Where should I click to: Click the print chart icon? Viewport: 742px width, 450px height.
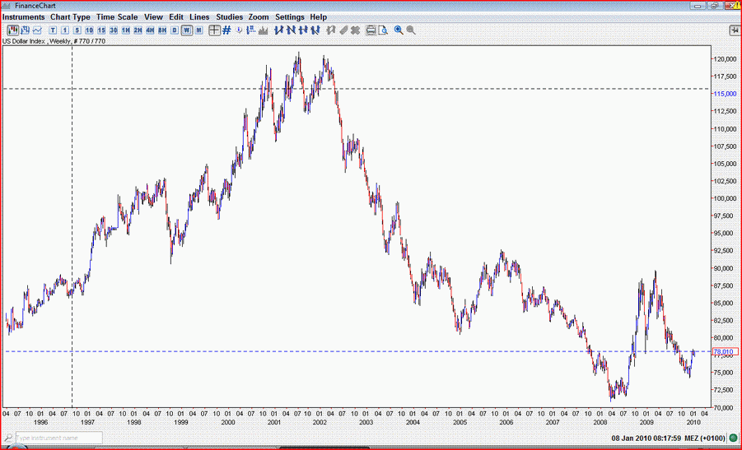click(x=371, y=30)
